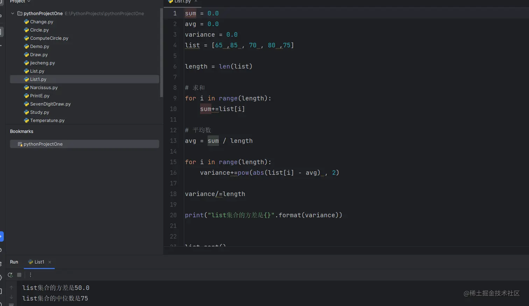Place cursor on 'sum = 0.0' line
The height and width of the screenshot is (306, 529).
tap(202, 13)
